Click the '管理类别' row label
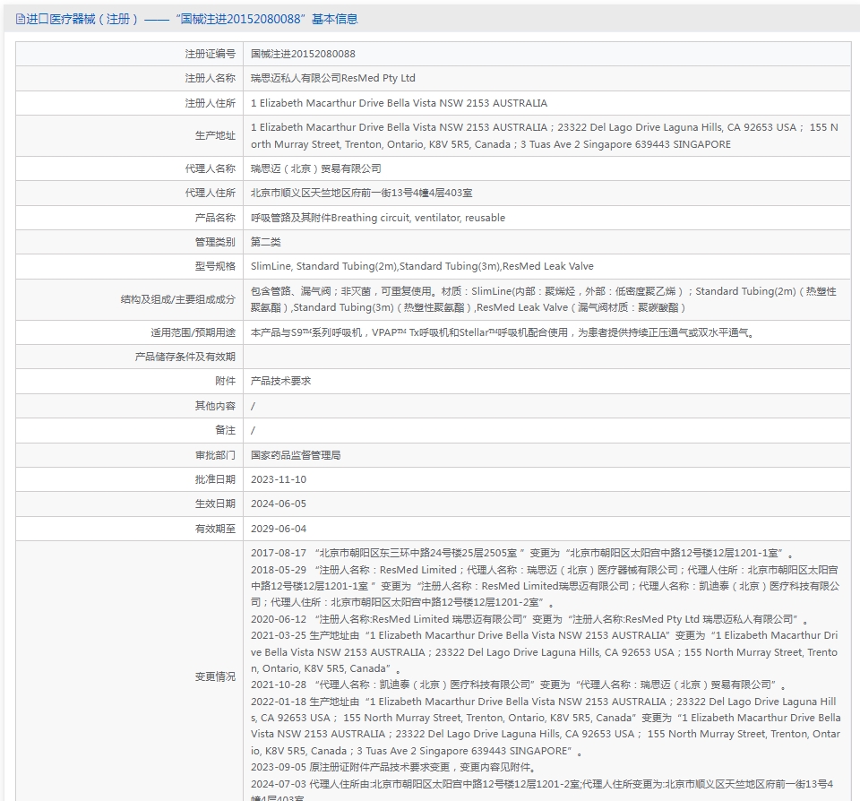This screenshot has height=801, width=860. tap(215, 242)
